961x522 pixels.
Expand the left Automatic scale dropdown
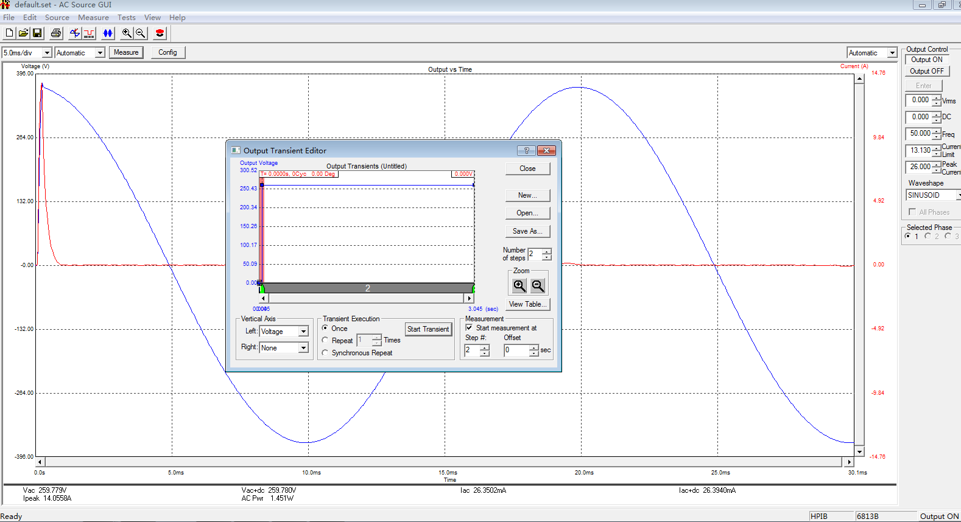click(100, 53)
